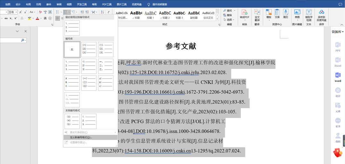Apply red font color

coord(38,18)
